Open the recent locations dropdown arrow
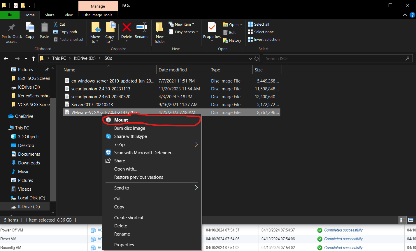Image resolution: width=416 pixels, height=251 pixels. 26,59
